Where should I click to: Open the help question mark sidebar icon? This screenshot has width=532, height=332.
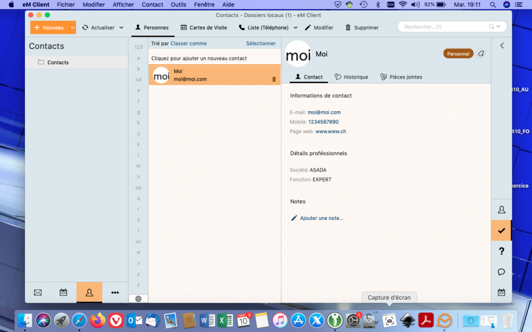click(501, 251)
